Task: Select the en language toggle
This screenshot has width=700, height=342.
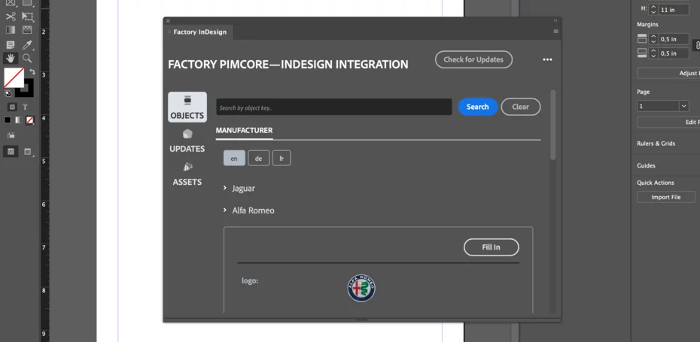Action: [234, 159]
